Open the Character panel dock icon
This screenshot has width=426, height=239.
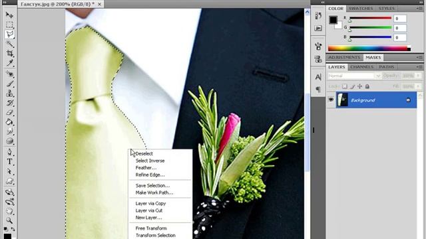(x=318, y=77)
